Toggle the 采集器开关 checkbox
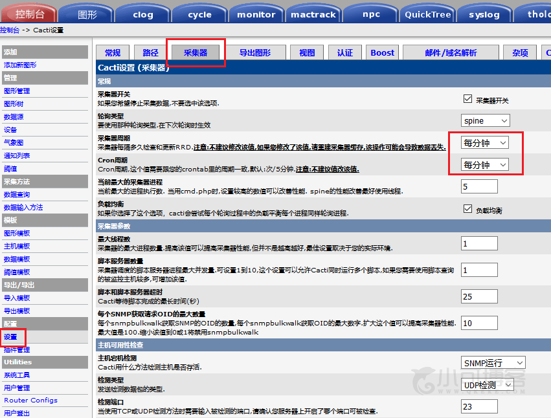 point(467,99)
